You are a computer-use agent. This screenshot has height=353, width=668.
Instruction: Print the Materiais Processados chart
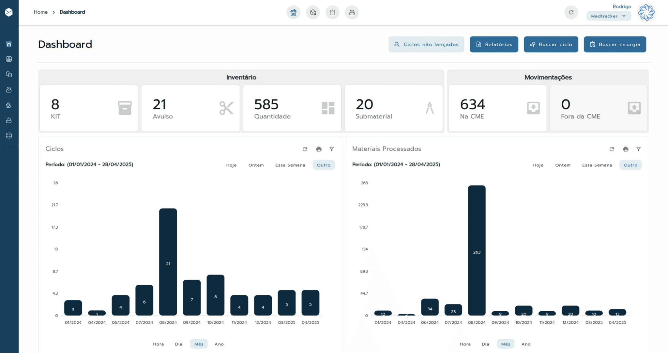[625, 149]
